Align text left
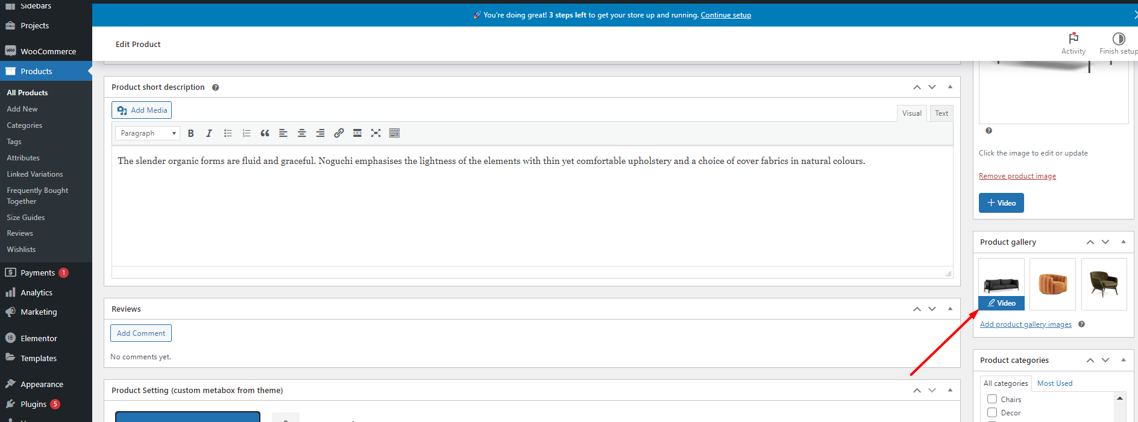Image resolution: width=1138 pixels, height=422 pixels. [283, 133]
